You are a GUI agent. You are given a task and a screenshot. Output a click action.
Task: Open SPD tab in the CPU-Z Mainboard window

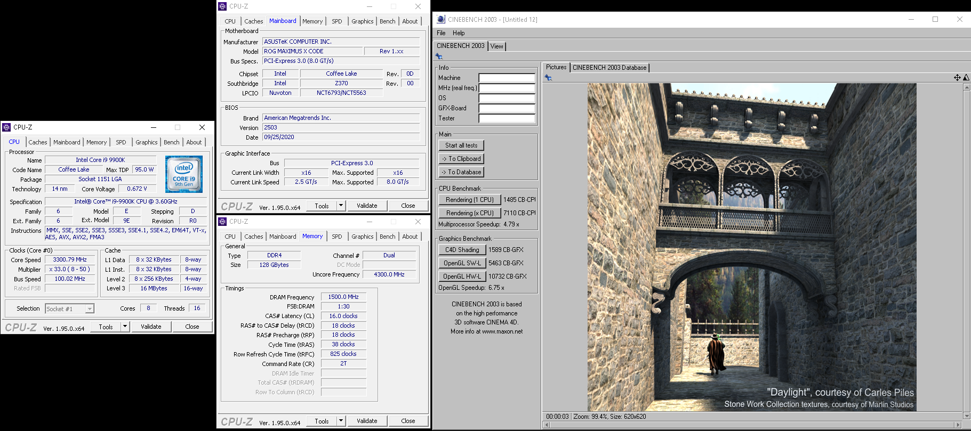coord(337,21)
